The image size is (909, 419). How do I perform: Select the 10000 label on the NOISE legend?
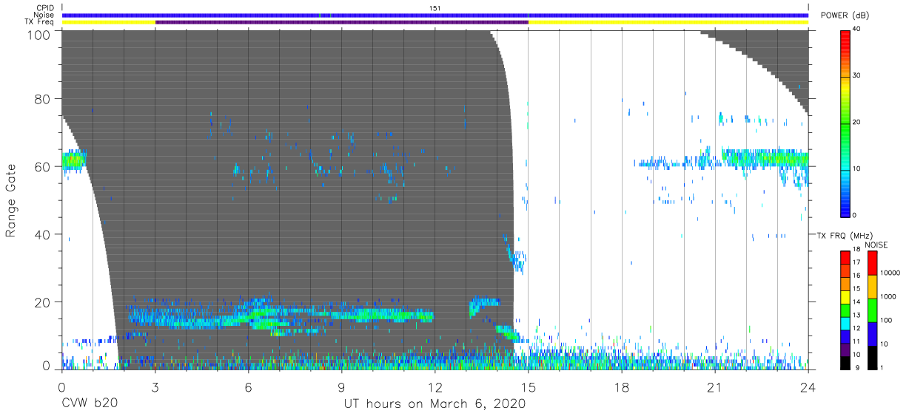tap(891, 273)
